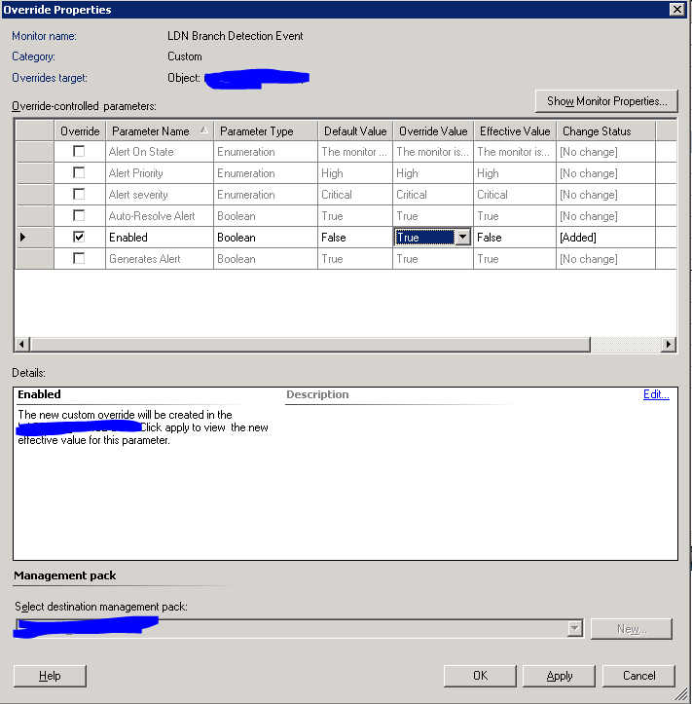Click Show Monitor Properties button
Screen dimensions: 692x704
(606, 101)
